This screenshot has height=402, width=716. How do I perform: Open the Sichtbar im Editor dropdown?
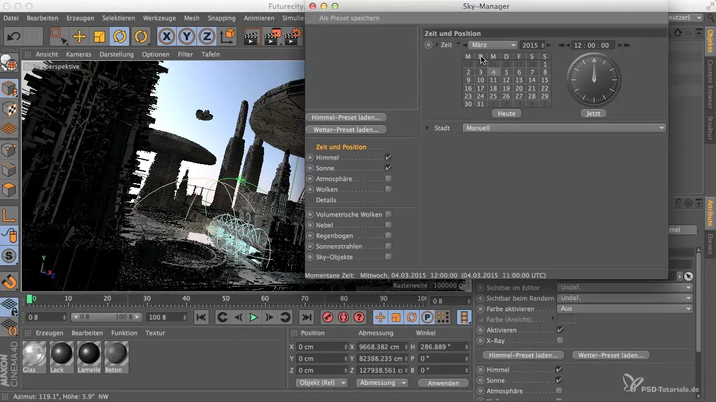[x=626, y=288]
